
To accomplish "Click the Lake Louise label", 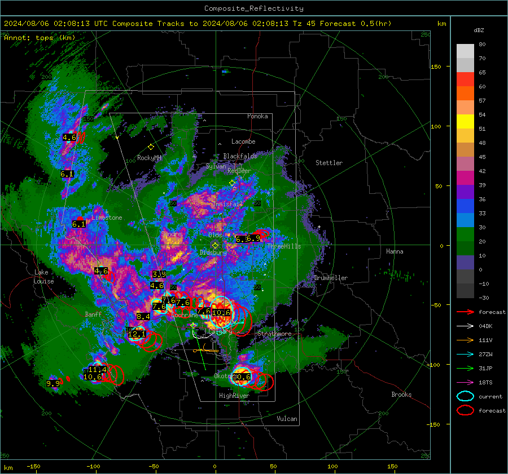I will [44, 277].
